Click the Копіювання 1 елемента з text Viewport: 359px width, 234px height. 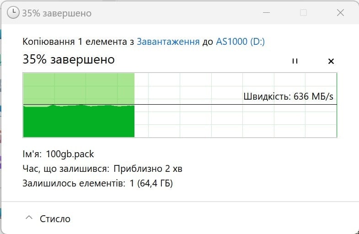point(79,42)
